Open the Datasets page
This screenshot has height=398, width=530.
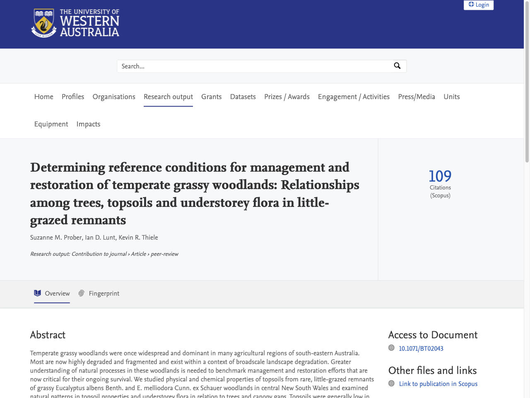(x=243, y=97)
